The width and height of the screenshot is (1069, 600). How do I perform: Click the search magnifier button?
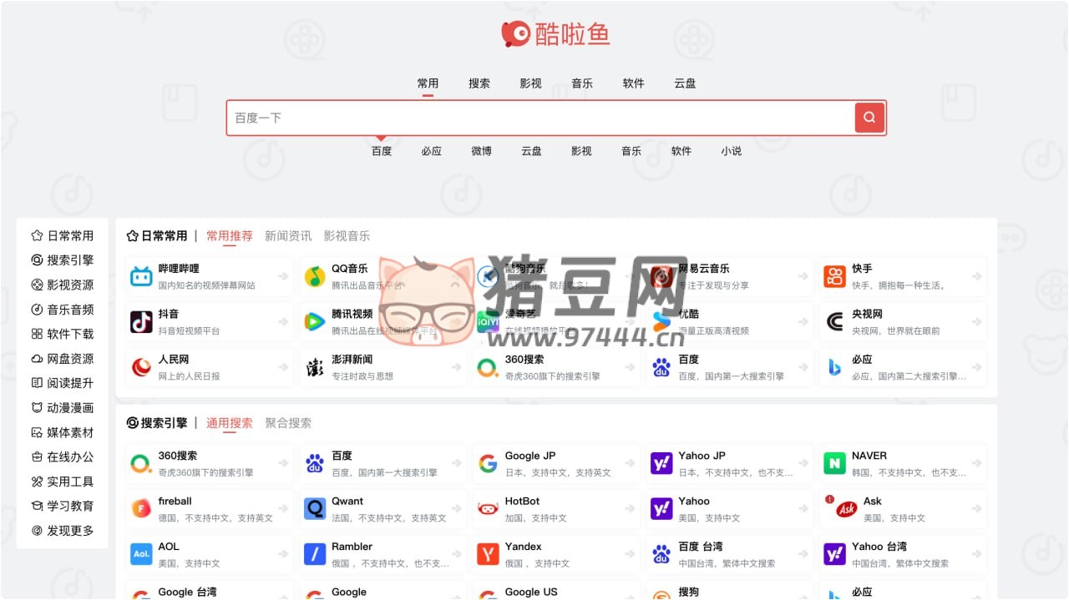[869, 118]
